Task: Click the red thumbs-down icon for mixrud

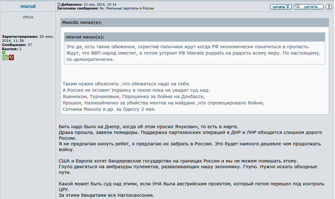Action: click(11, 57)
